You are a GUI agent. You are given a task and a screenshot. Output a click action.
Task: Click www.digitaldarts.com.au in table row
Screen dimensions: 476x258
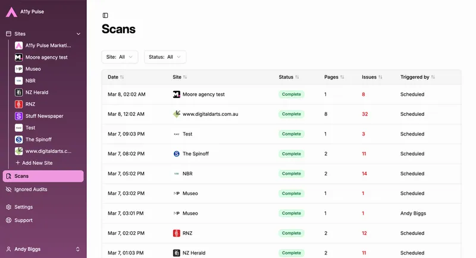211,114
